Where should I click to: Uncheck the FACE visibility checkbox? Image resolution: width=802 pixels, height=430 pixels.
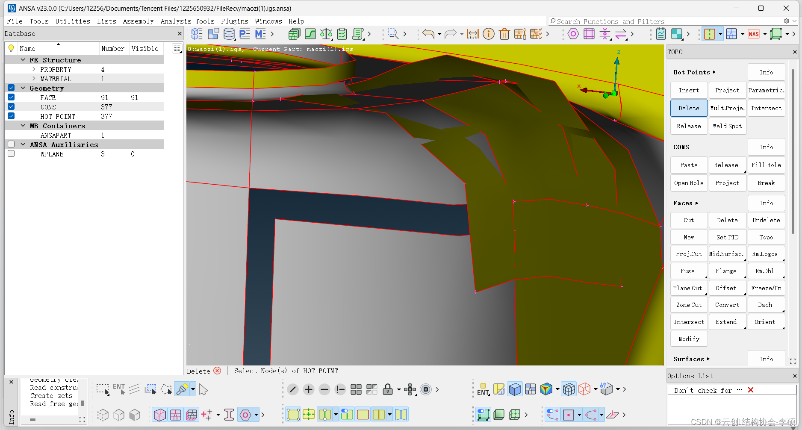pos(11,97)
